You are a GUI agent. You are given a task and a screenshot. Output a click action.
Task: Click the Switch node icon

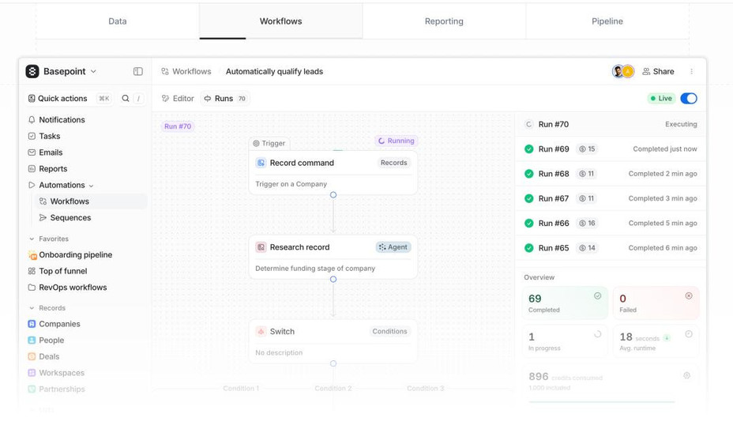click(x=261, y=331)
